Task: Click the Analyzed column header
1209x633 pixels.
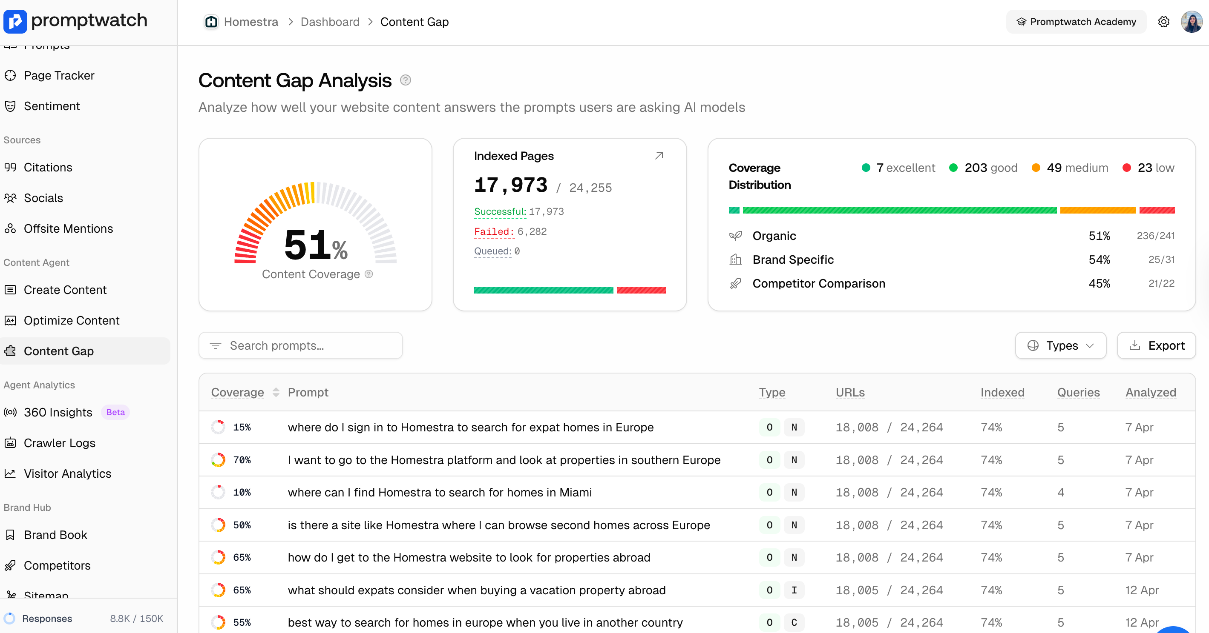Action: coord(1151,392)
